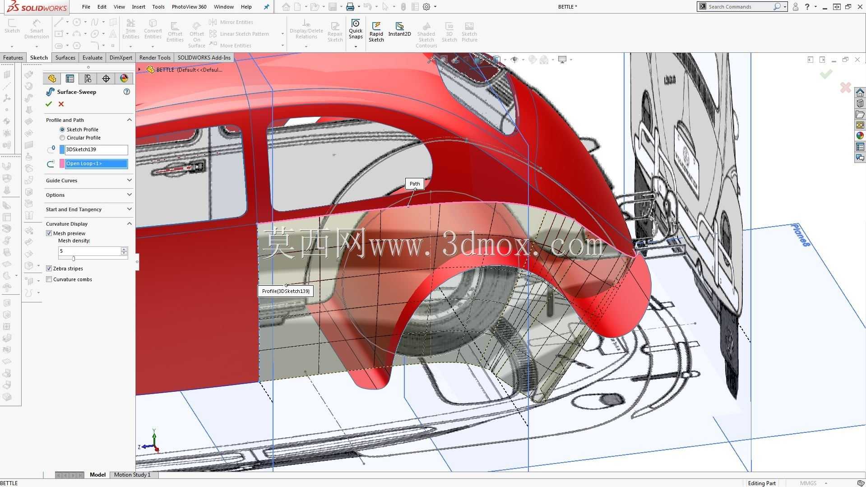
Task: Open the Sketch tool
Action: (12, 26)
